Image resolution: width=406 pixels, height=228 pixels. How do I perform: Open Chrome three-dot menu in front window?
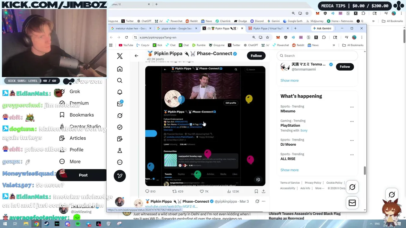tap(362, 37)
